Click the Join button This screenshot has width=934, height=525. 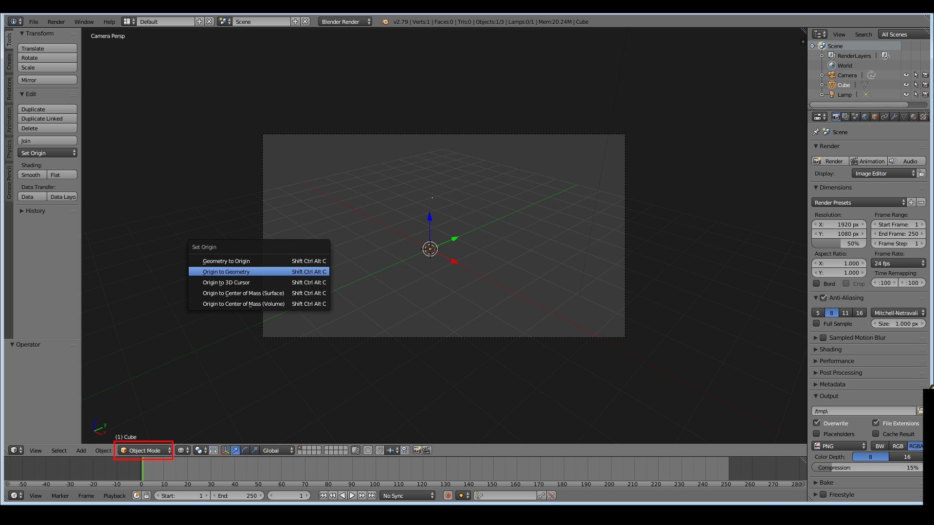click(47, 140)
